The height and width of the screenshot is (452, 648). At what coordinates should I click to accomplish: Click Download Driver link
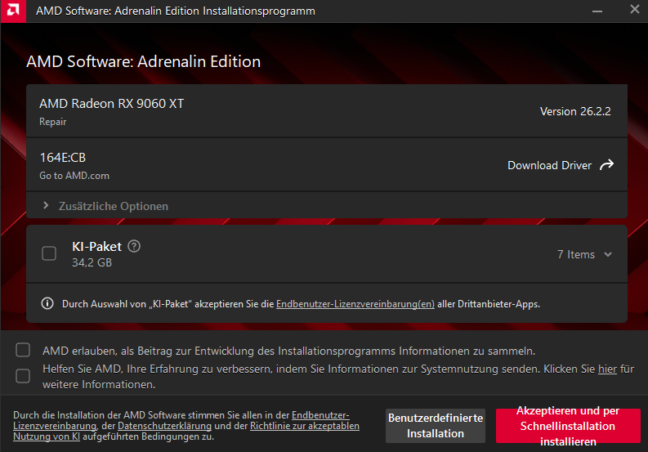click(x=550, y=165)
